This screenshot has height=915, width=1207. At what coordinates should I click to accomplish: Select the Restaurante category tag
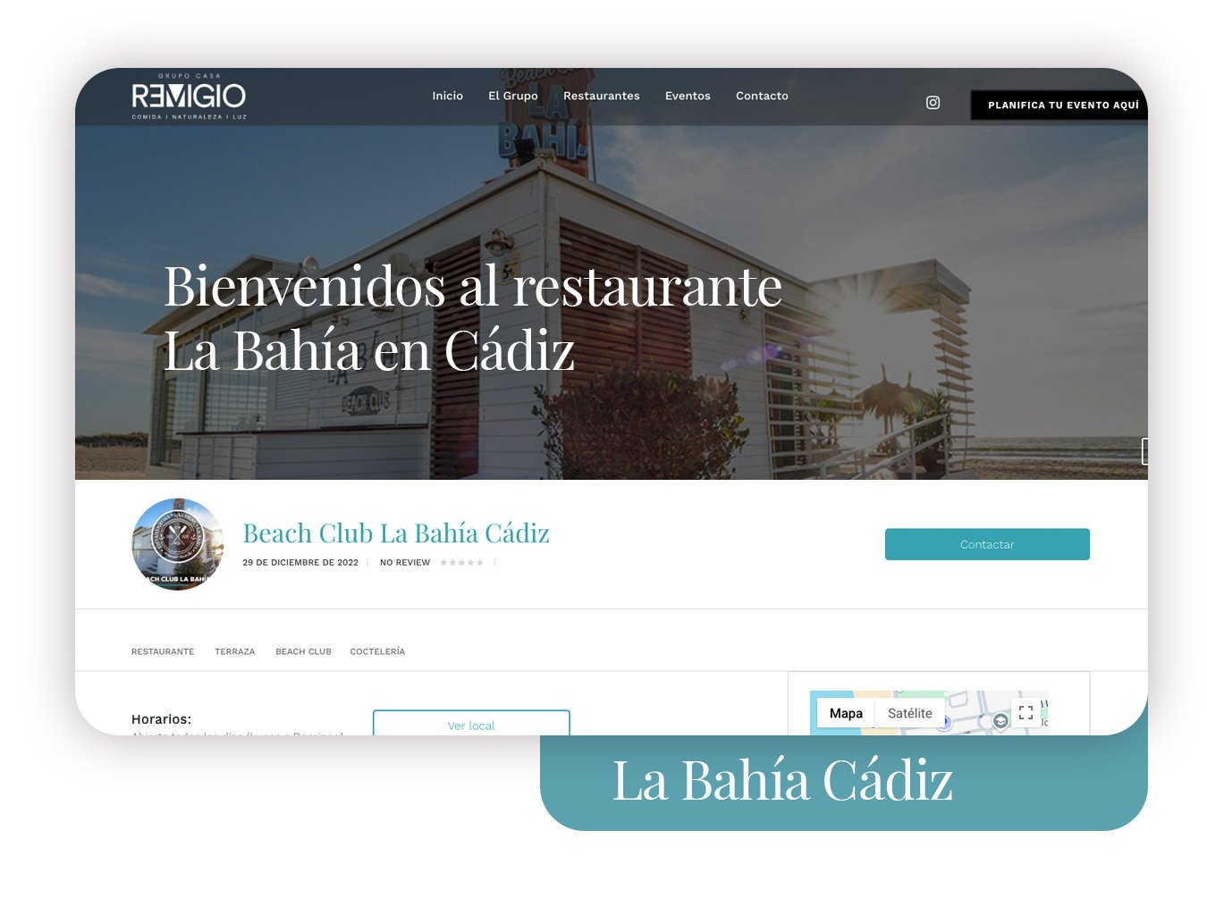tap(163, 652)
